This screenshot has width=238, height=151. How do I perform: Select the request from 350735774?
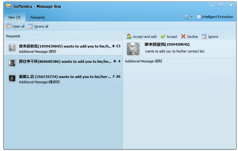(63, 78)
